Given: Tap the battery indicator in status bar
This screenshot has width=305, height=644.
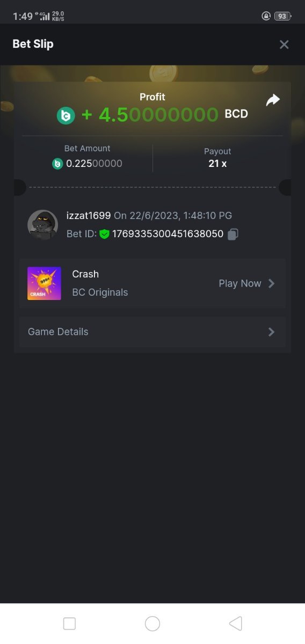Looking at the screenshot, I should pos(282,16).
